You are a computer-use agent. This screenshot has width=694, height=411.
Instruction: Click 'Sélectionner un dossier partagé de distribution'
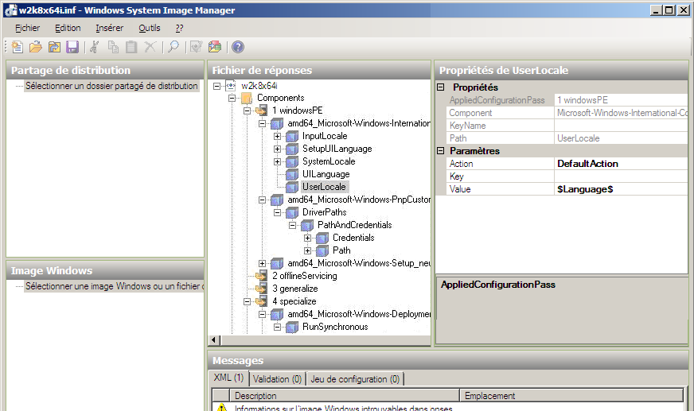tap(111, 86)
